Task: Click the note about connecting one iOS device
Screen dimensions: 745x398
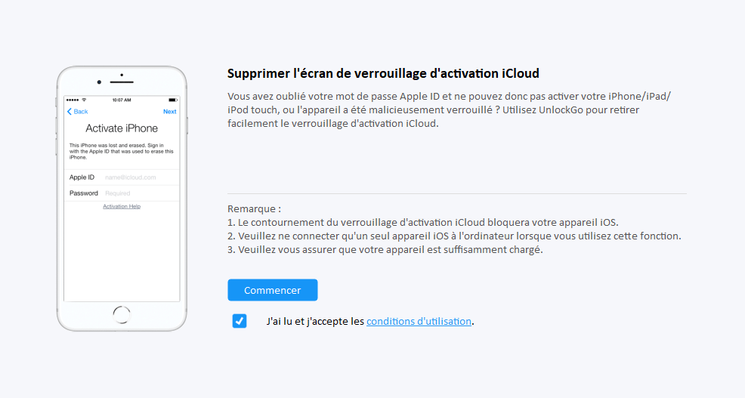Action: point(454,236)
